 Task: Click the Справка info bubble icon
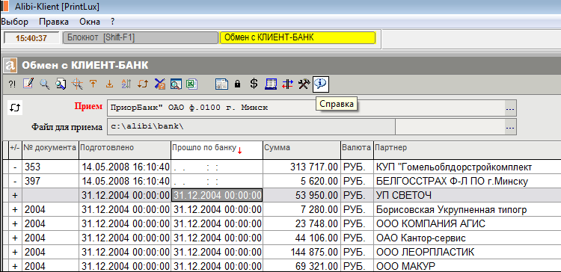tap(321, 84)
